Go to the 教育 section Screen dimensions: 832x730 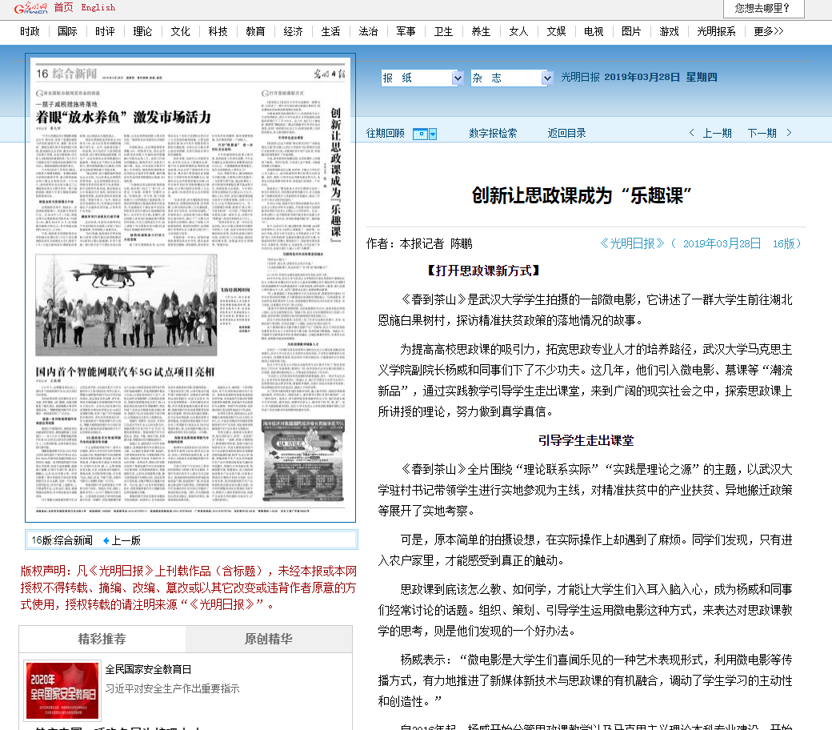256,32
